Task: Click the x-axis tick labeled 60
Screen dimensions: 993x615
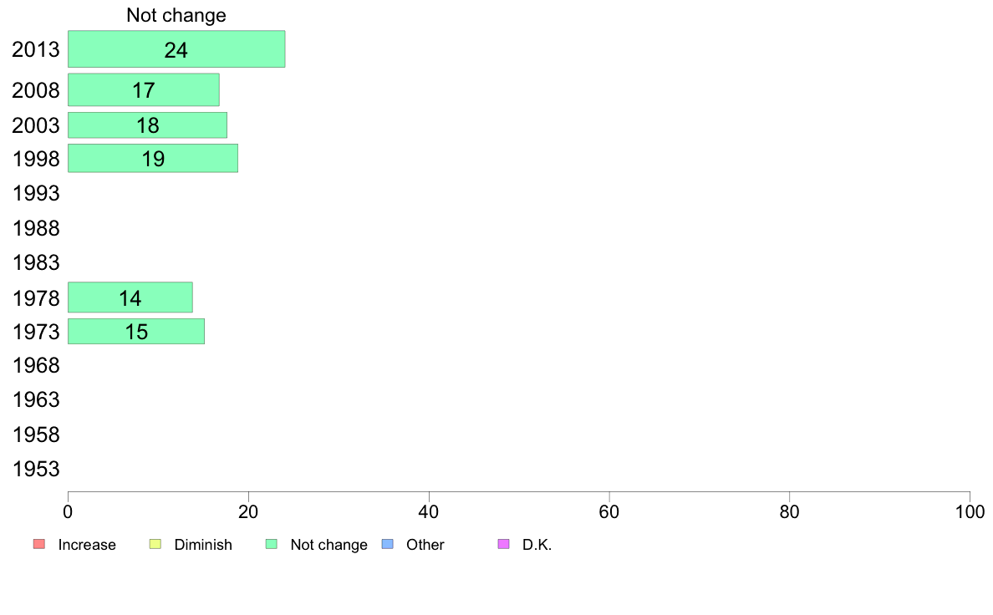Action: click(609, 511)
